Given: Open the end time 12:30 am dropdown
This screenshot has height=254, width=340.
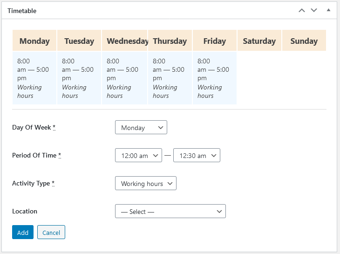Looking at the screenshot, I should (197, 155).
